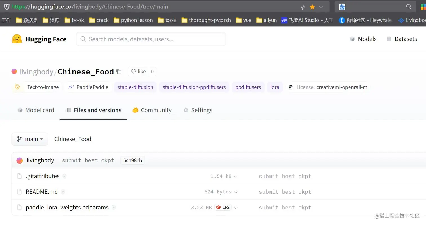Focus the Search models, datasets, users field
The image size is (426, 225).
click(x=151, y=39)
